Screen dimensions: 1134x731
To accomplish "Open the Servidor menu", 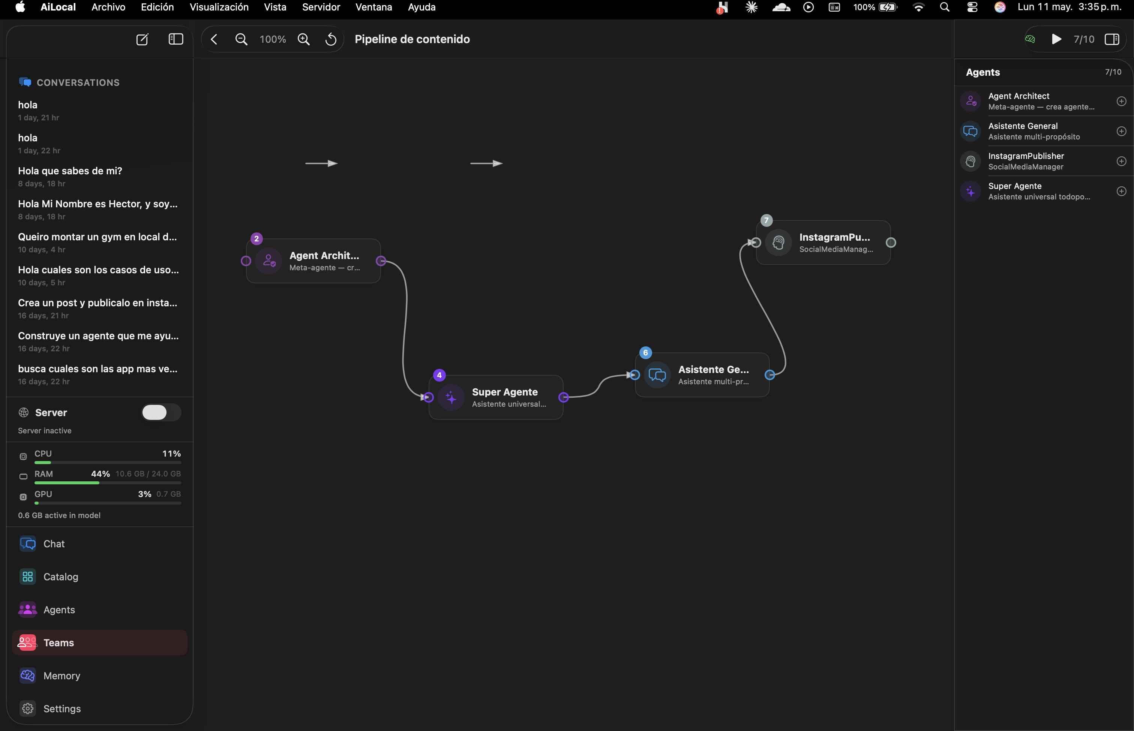I will pyautogui.click(x=321, y=7).
